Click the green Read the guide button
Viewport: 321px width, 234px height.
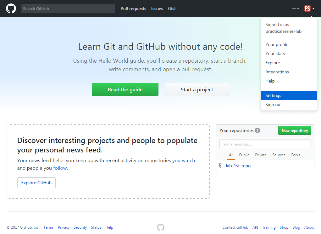point(125,89)
